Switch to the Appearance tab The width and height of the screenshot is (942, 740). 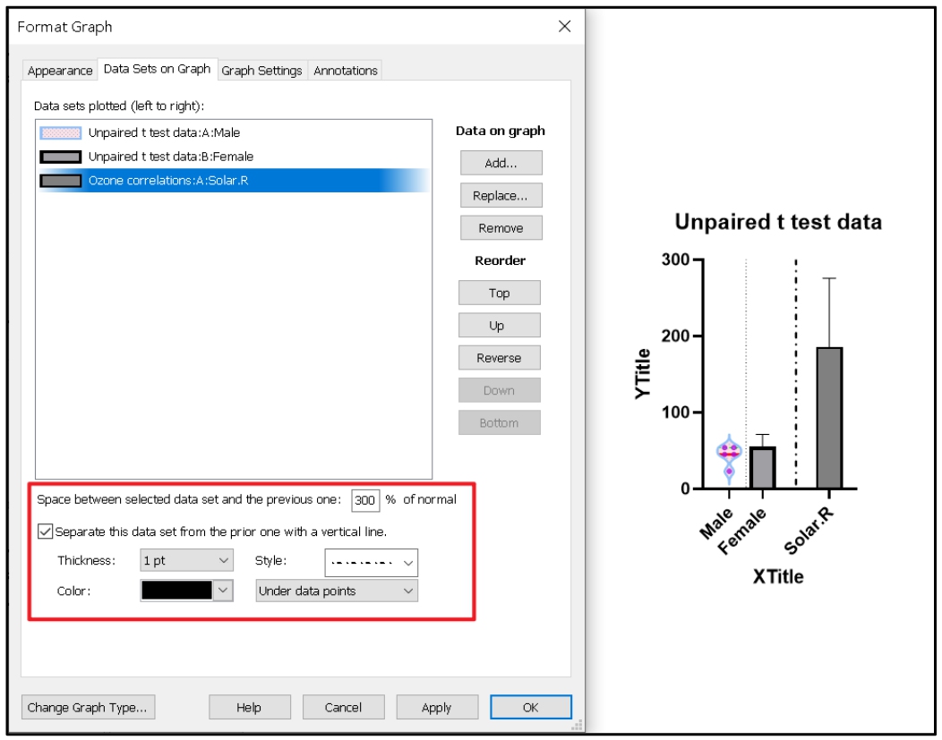click(x=60, y=70)
